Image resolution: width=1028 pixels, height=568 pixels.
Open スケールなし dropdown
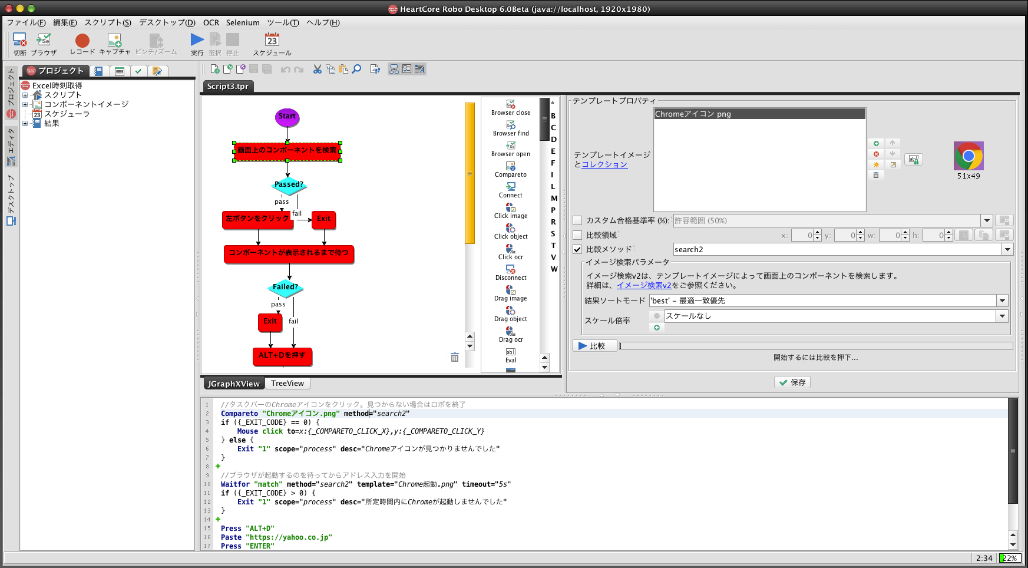coord(1002,316)
